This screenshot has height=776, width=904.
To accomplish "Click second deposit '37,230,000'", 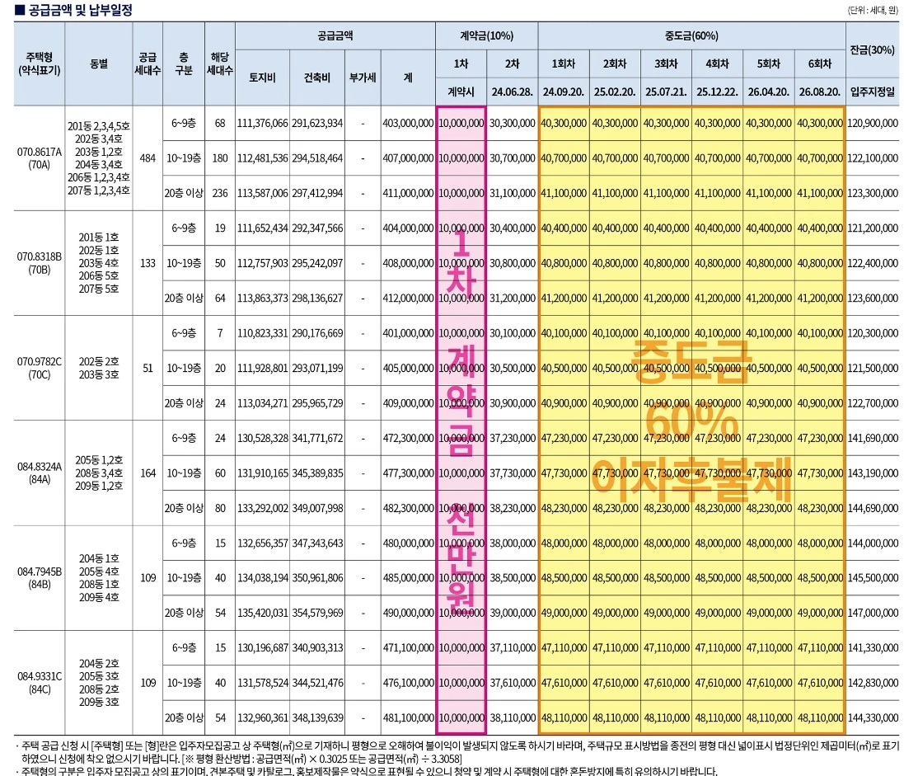I will point(512,438).
